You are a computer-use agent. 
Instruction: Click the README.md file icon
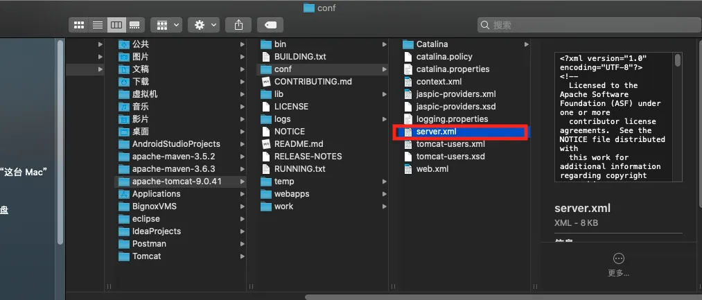(x=266, y=144)
